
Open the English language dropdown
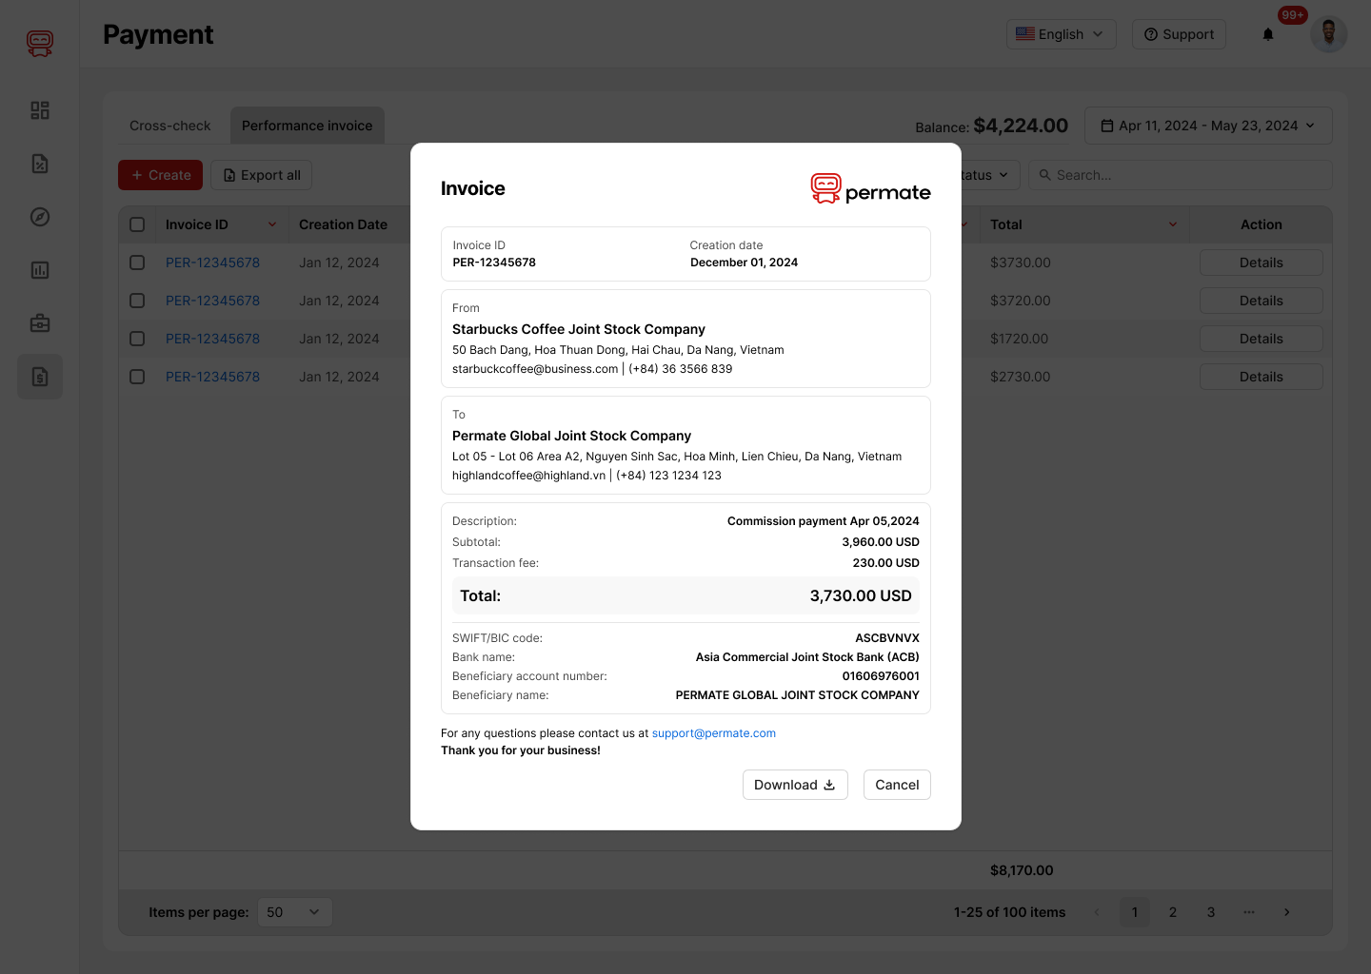click(1061, 33)
